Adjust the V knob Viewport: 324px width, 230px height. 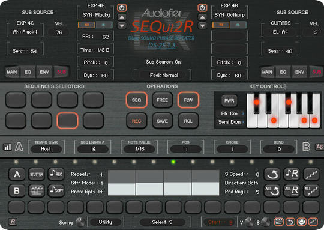click(x=249, y=222)
